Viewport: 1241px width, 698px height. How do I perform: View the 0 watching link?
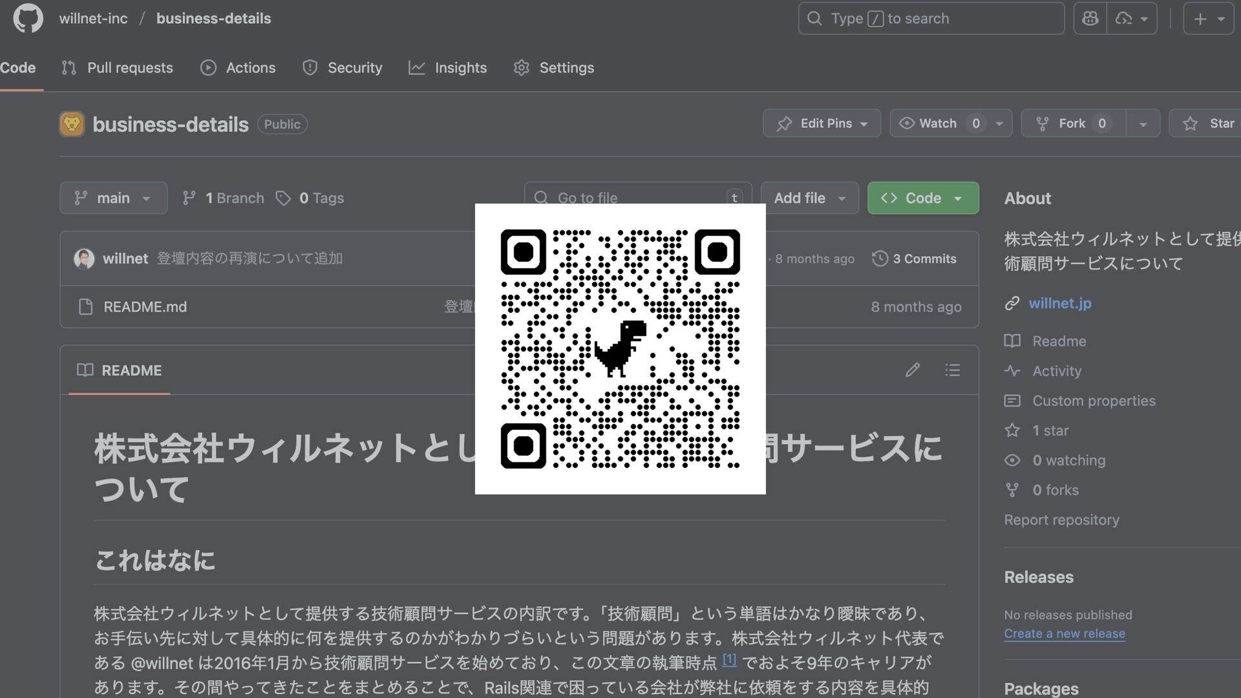coord(1069,460)
